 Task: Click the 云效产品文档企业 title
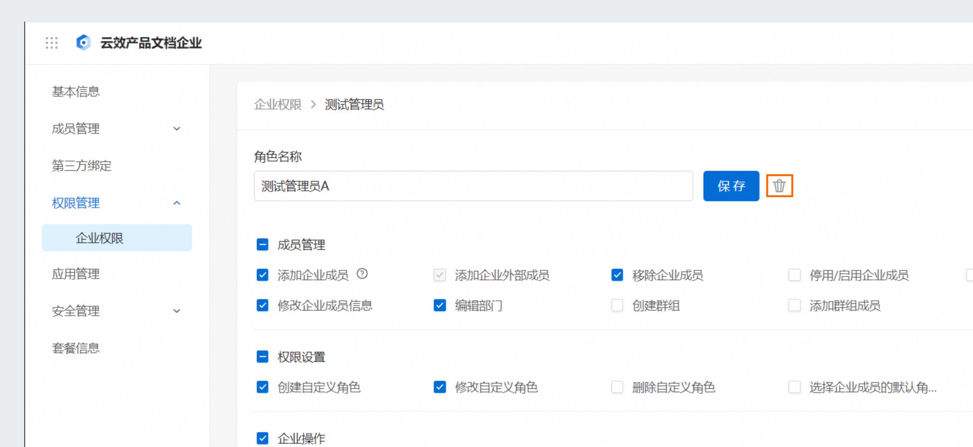coord(151,43)
